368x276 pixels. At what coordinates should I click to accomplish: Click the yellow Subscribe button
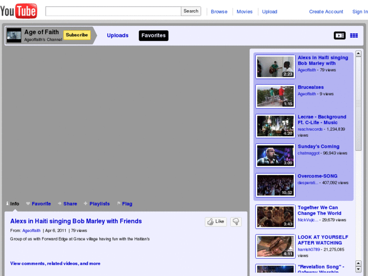tap(77, 35)
